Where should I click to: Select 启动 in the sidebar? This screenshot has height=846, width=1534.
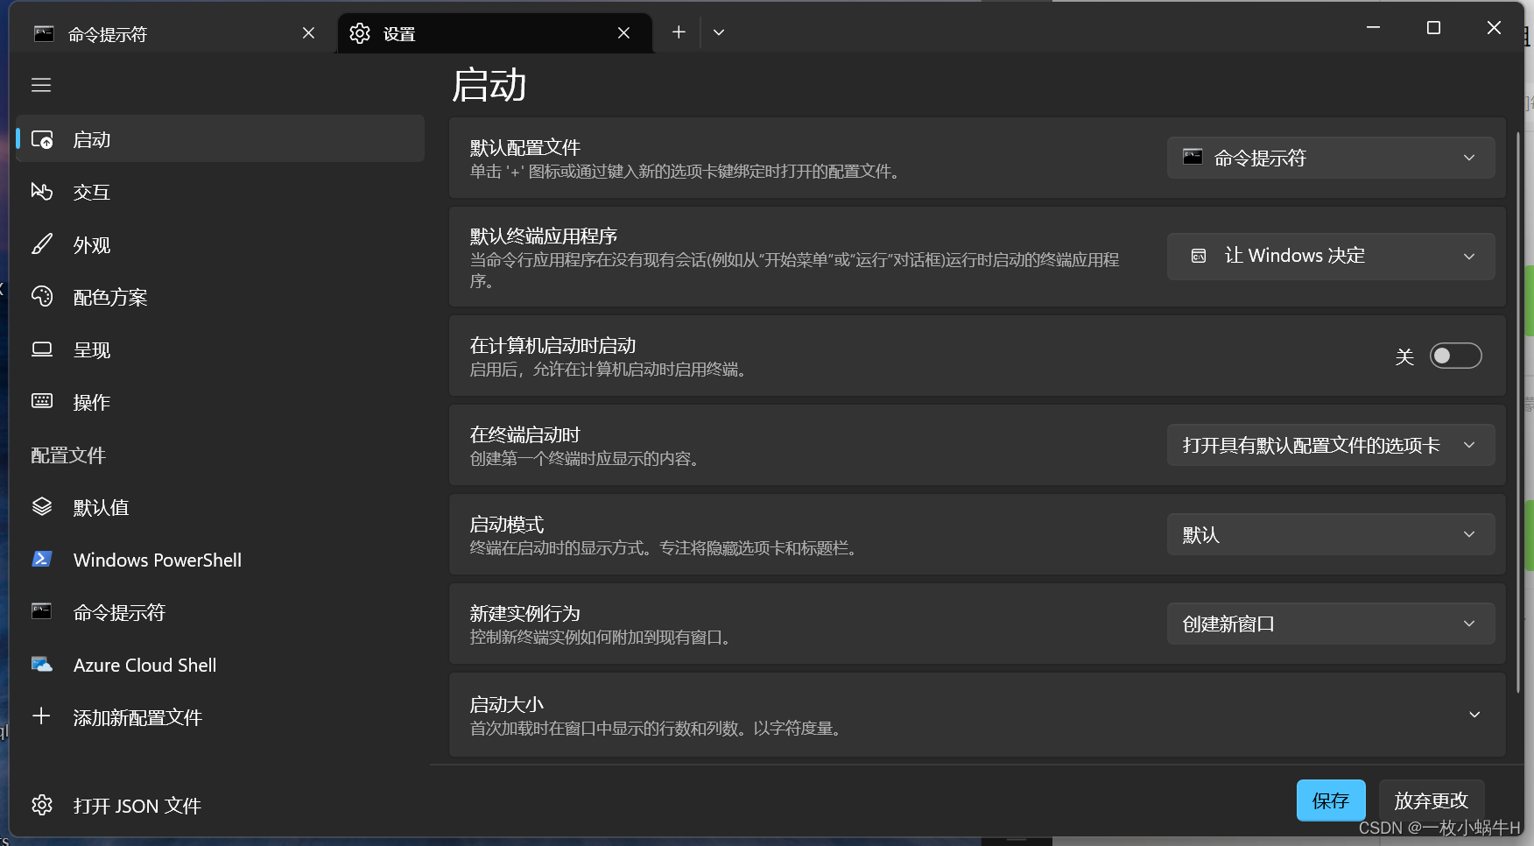coord(220,139)
